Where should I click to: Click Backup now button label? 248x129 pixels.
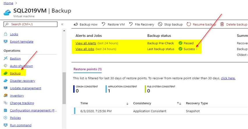point(88,25)
